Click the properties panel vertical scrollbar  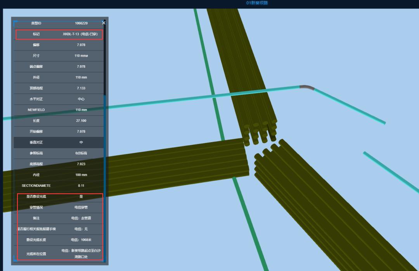[x=105, y=155]
